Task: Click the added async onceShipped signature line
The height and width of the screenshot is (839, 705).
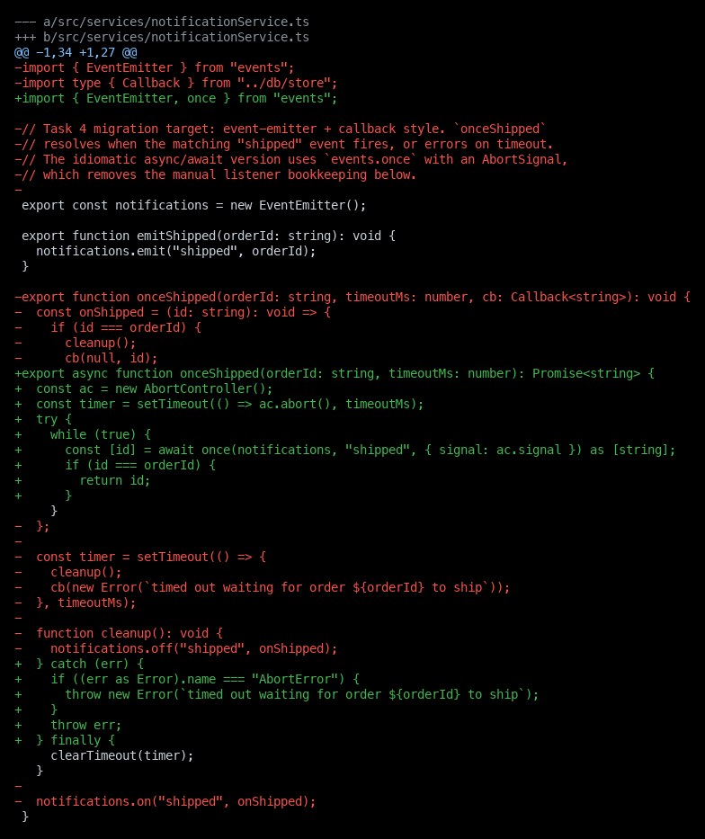Action: [335, 373]
